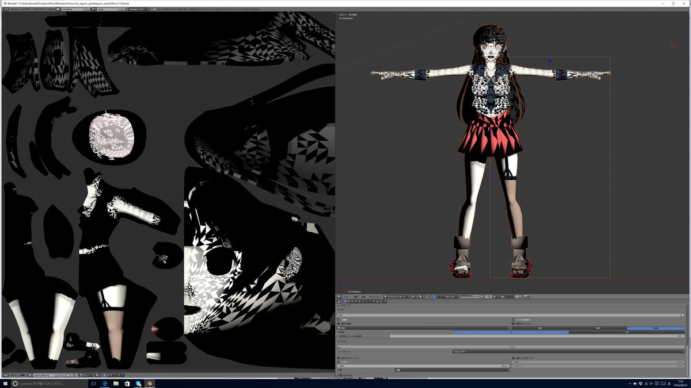
Task: Open the オブジェクトモード mode dropdown
Action: coord(397,297)
